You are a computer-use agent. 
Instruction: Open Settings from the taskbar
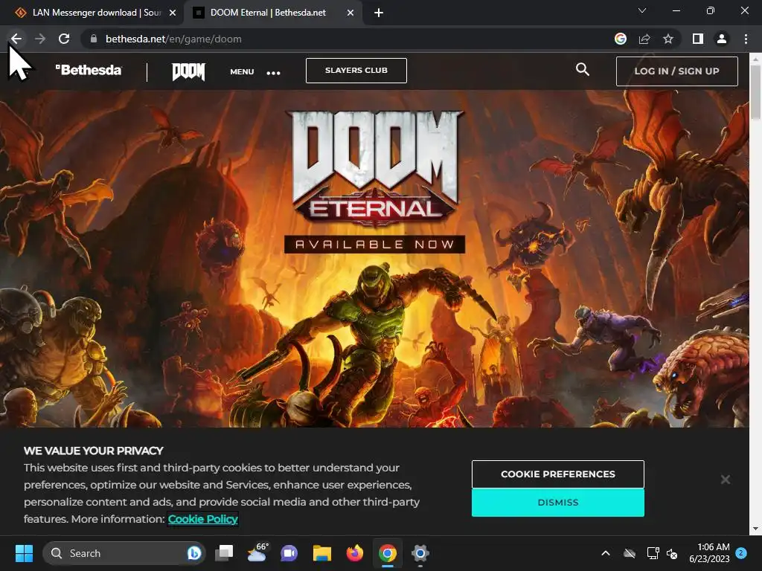(x=420, y=553)
